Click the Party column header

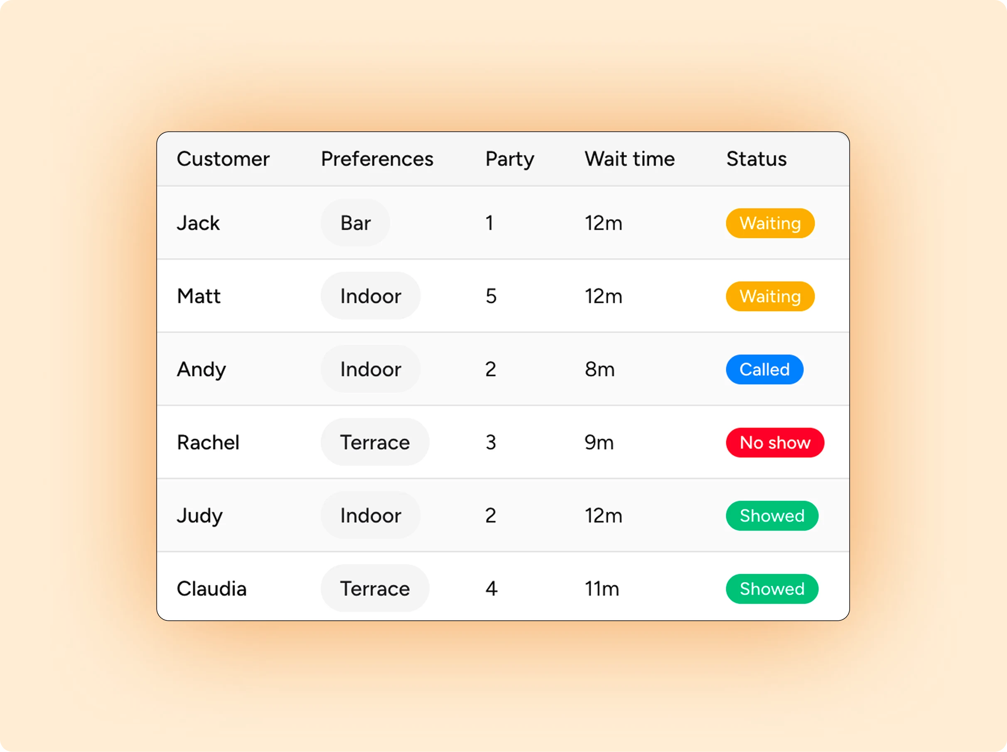509,159
